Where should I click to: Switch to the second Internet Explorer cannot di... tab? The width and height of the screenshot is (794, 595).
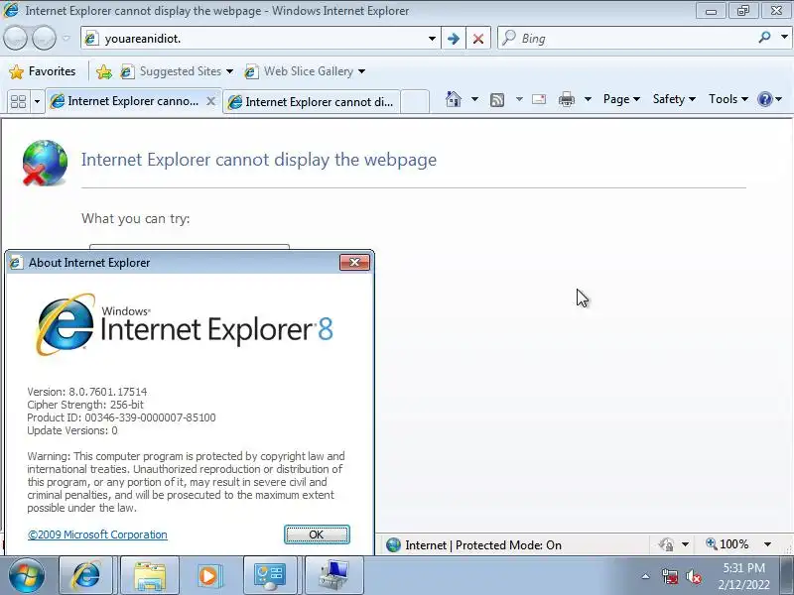tap(312, 102)
